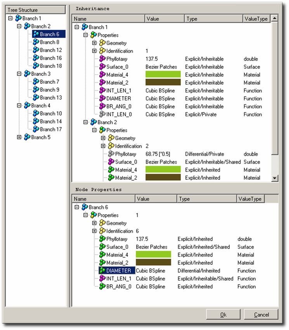Click the Cancel button
The width and height of the screenshot is (289, 330).
(261, 314)
